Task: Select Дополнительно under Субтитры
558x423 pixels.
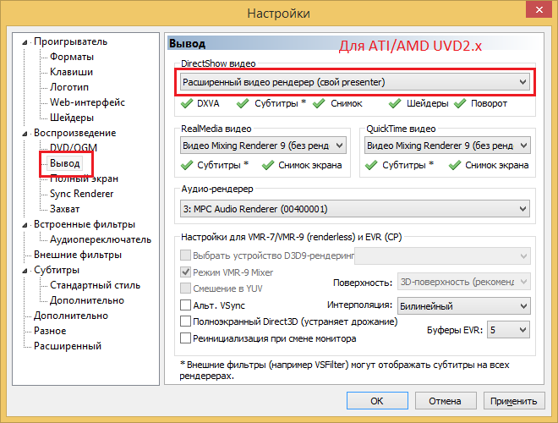Action: 87,300
